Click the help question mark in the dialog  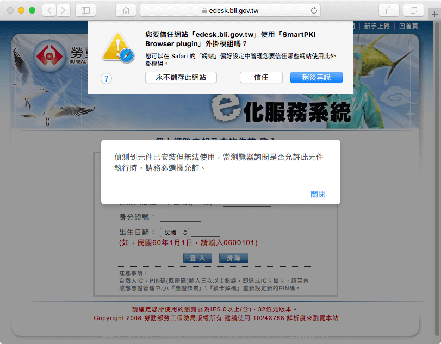click(x=106, y=78)
